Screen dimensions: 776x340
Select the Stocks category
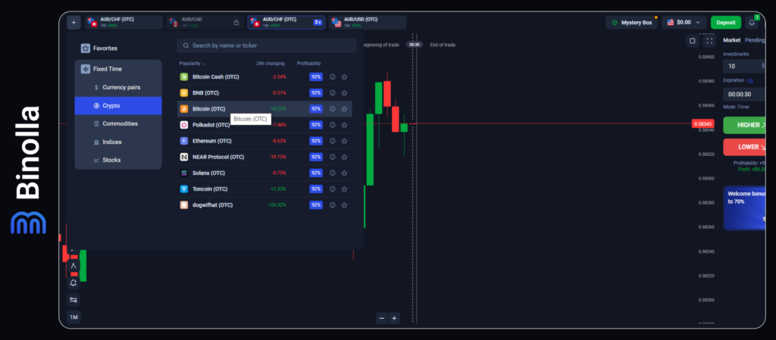pos(118,160)
